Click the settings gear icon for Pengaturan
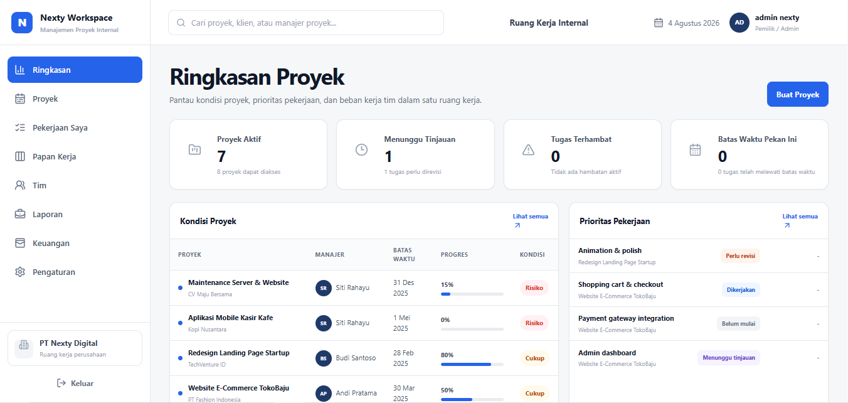This screenshot has width=848, height=403. click(20, 272)
